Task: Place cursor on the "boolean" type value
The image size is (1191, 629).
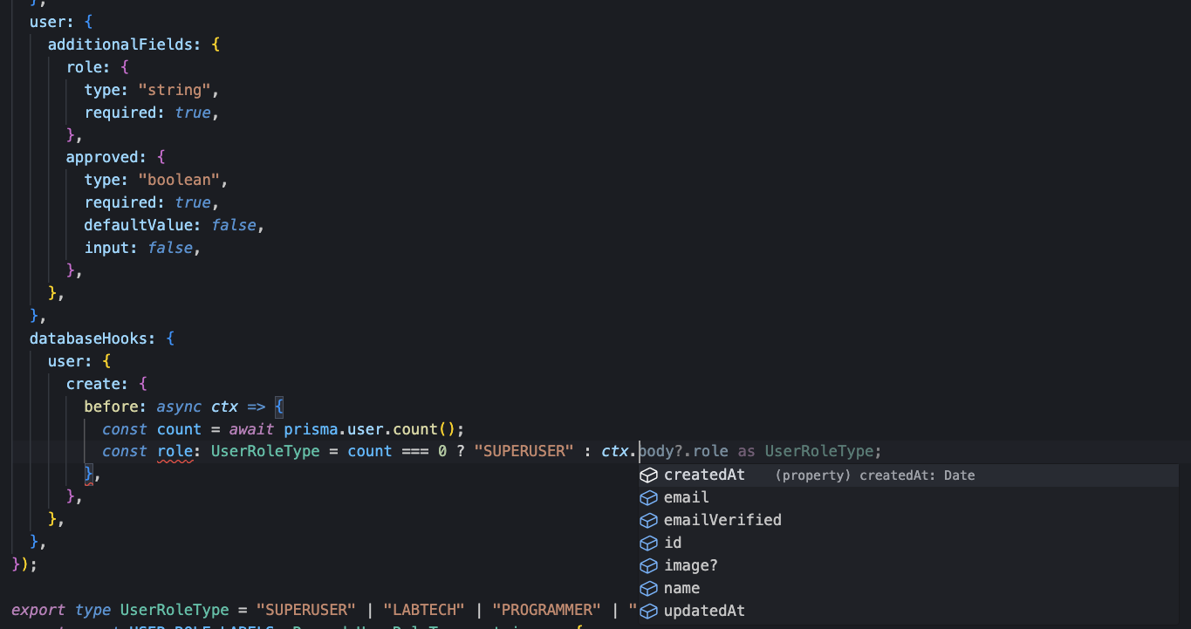Action: tap(179, 180)
